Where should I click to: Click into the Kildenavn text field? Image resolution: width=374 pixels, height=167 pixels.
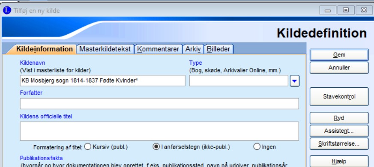point(102,81)
